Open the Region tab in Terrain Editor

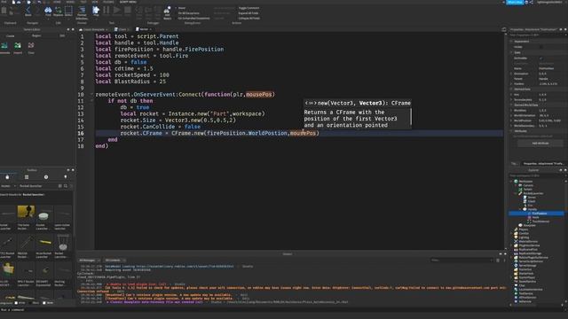tap(36, 35)
